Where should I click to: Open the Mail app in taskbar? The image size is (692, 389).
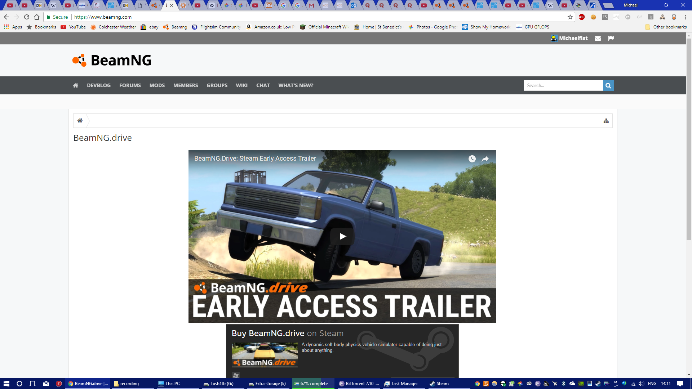[46, 384]
